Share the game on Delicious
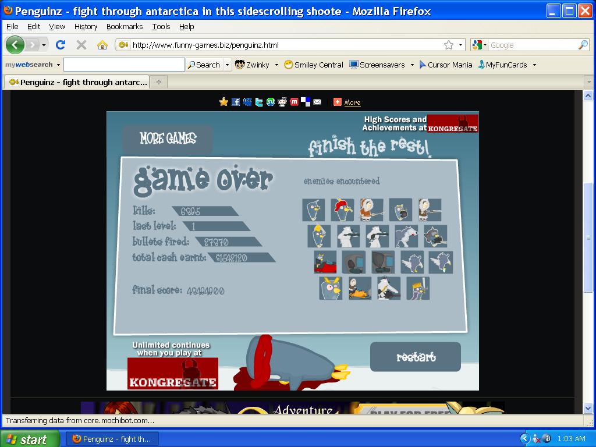 [x=306, y=102]
